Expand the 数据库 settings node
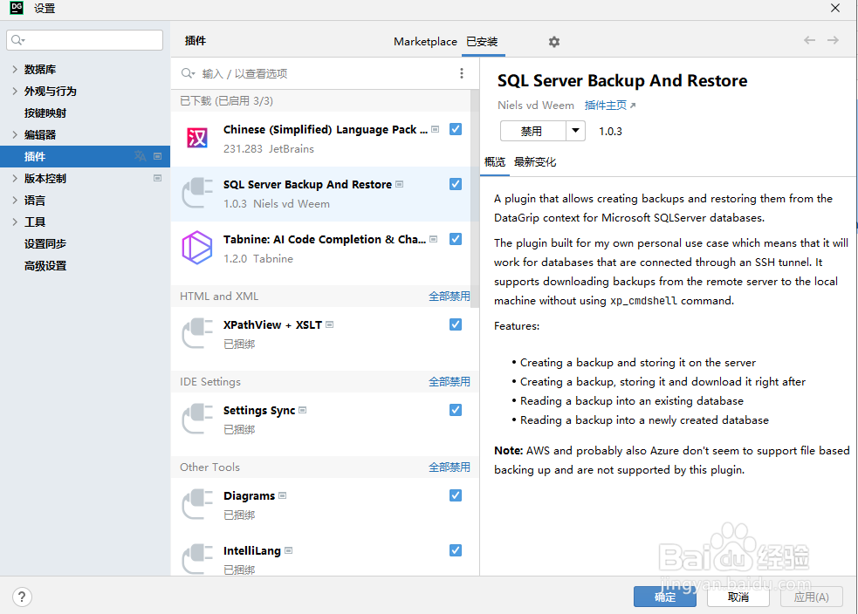This screenshot has width=858, height=614. (x=15, y=69)
